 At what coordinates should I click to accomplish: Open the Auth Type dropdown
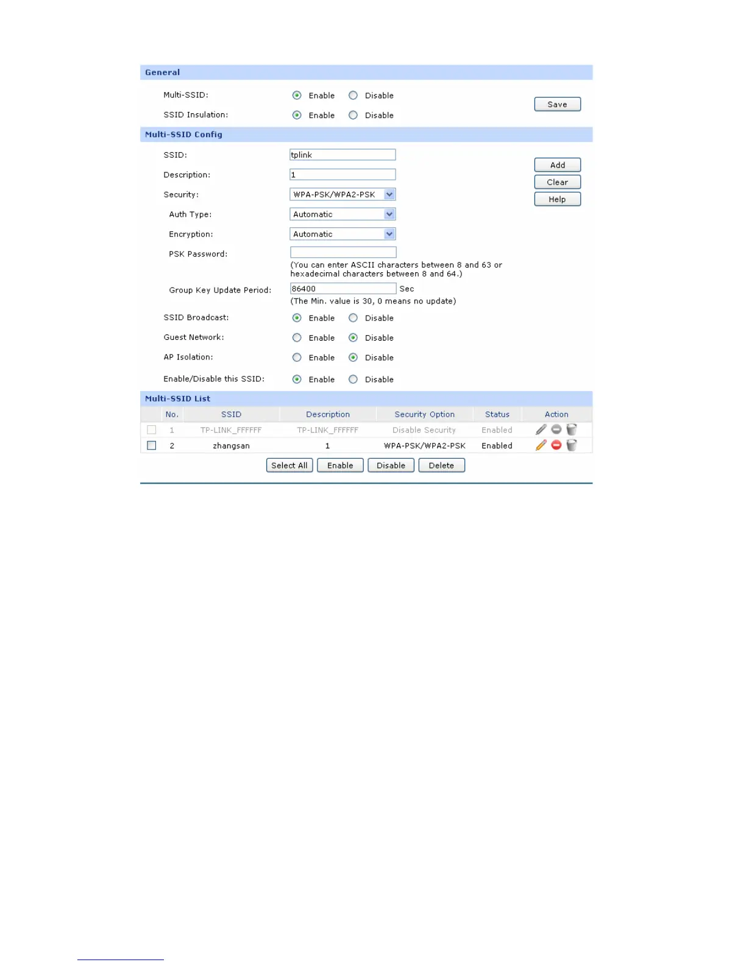343,214
